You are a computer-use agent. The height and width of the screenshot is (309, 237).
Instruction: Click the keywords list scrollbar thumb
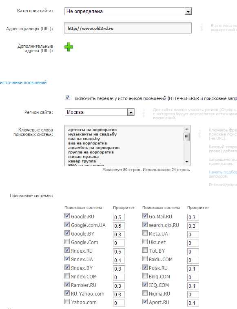(x=187, y=137)
